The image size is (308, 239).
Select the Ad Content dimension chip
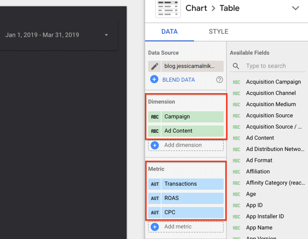[192, 131]
